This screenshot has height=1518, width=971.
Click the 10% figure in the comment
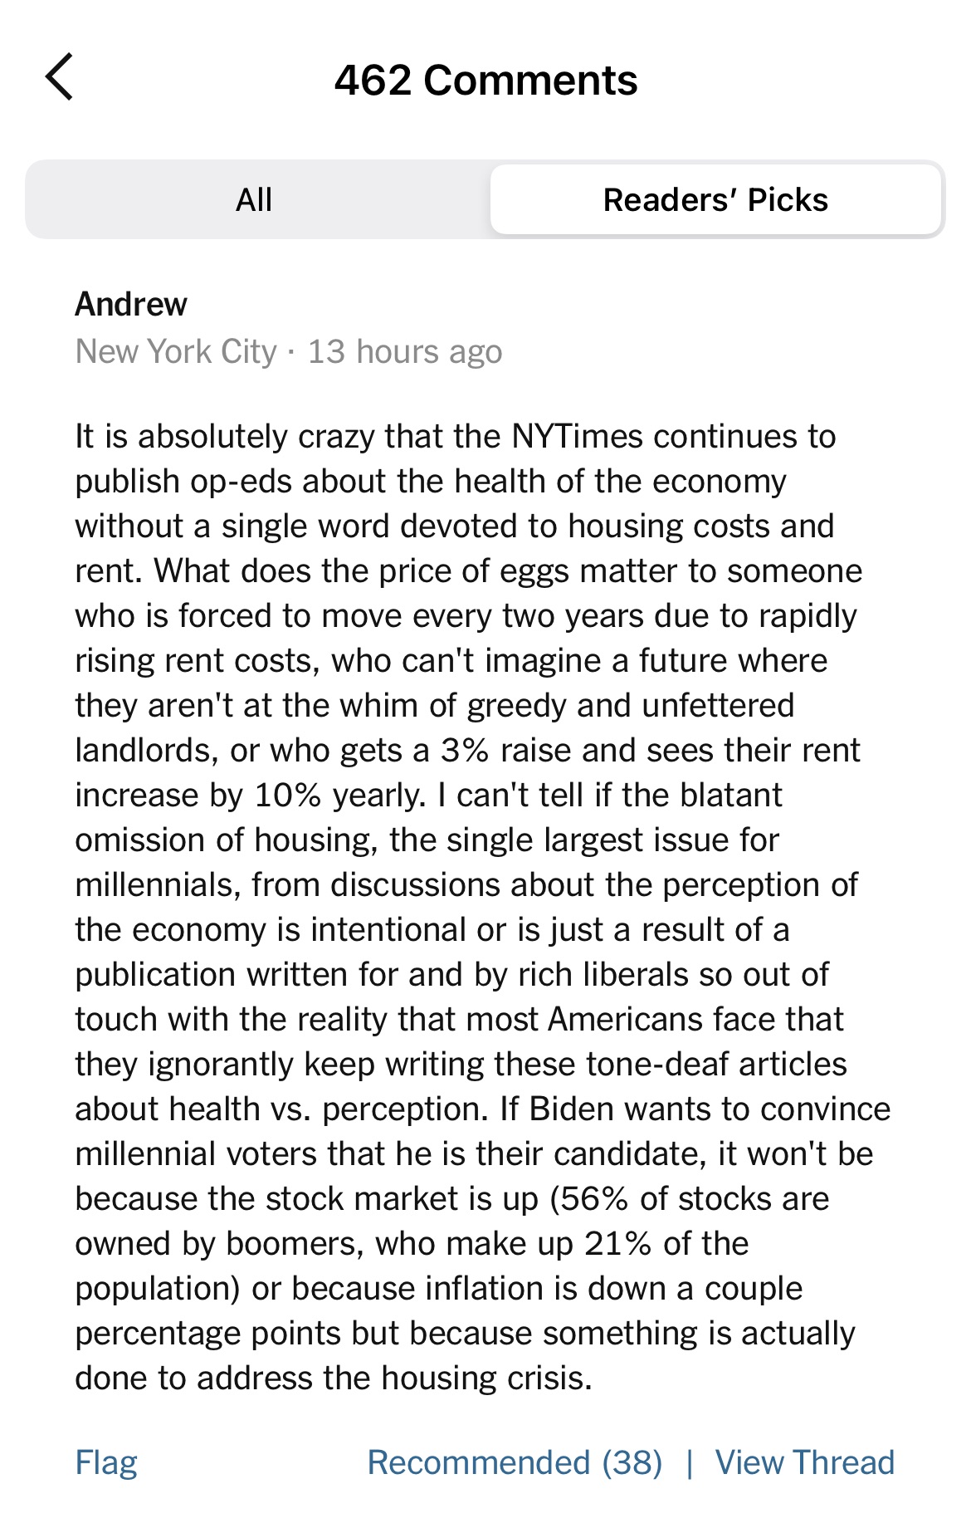(288, 796)
